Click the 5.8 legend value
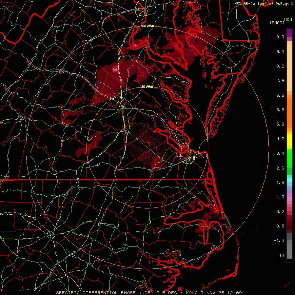The height and width of the screenshot is (295, 295). pyautogui.click(x=280, y=110)
